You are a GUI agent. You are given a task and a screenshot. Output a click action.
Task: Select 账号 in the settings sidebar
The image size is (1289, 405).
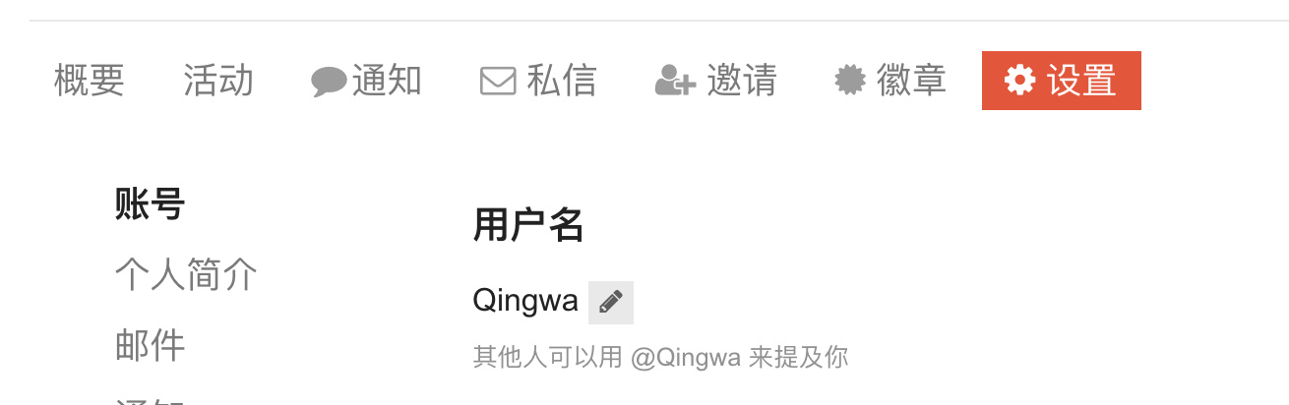(151, 204)
